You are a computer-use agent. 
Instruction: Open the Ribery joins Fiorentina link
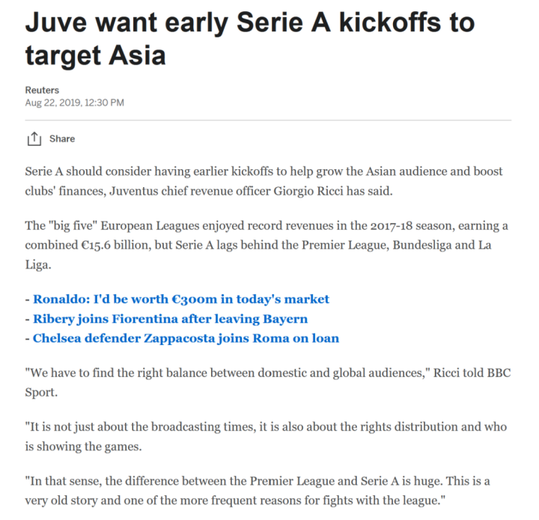(x=170, y=319)
